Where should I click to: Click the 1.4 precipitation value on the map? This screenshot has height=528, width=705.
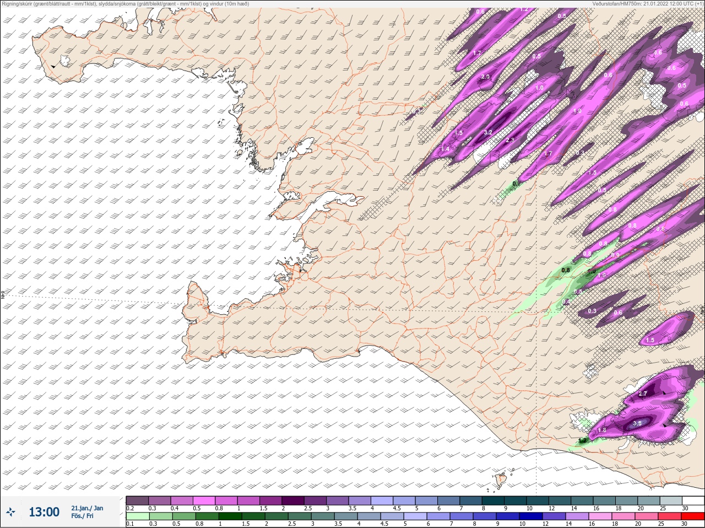tap(445, 149)
